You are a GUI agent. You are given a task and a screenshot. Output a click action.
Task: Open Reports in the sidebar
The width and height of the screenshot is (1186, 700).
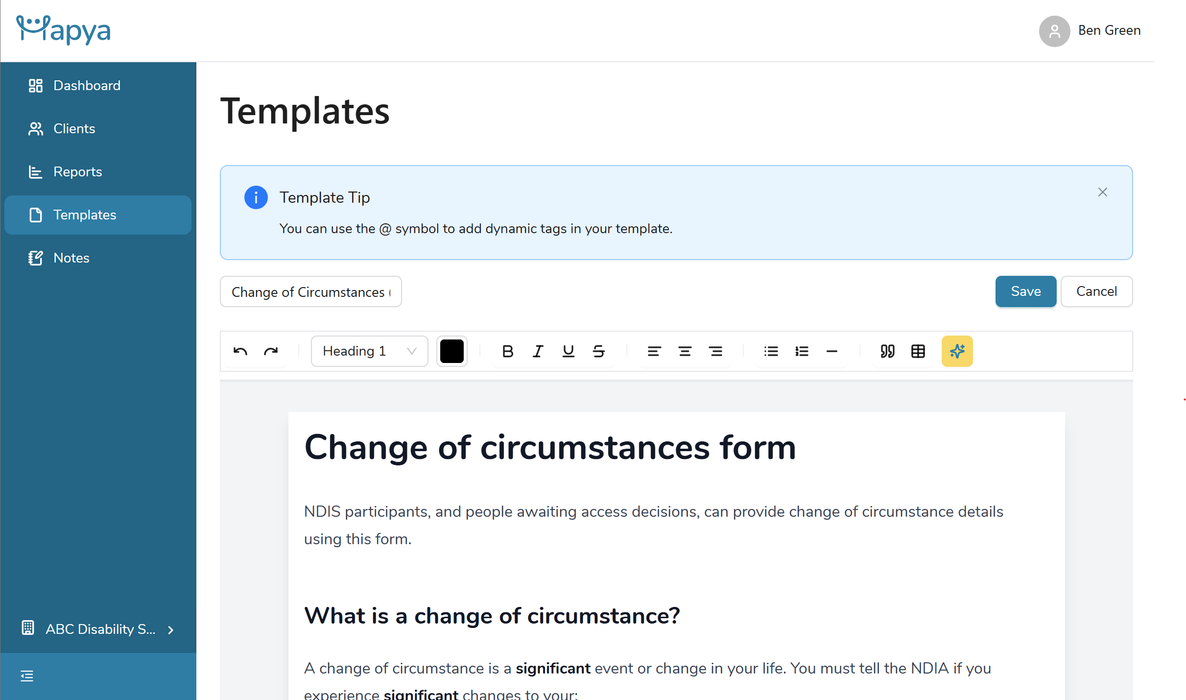point(77,172)
